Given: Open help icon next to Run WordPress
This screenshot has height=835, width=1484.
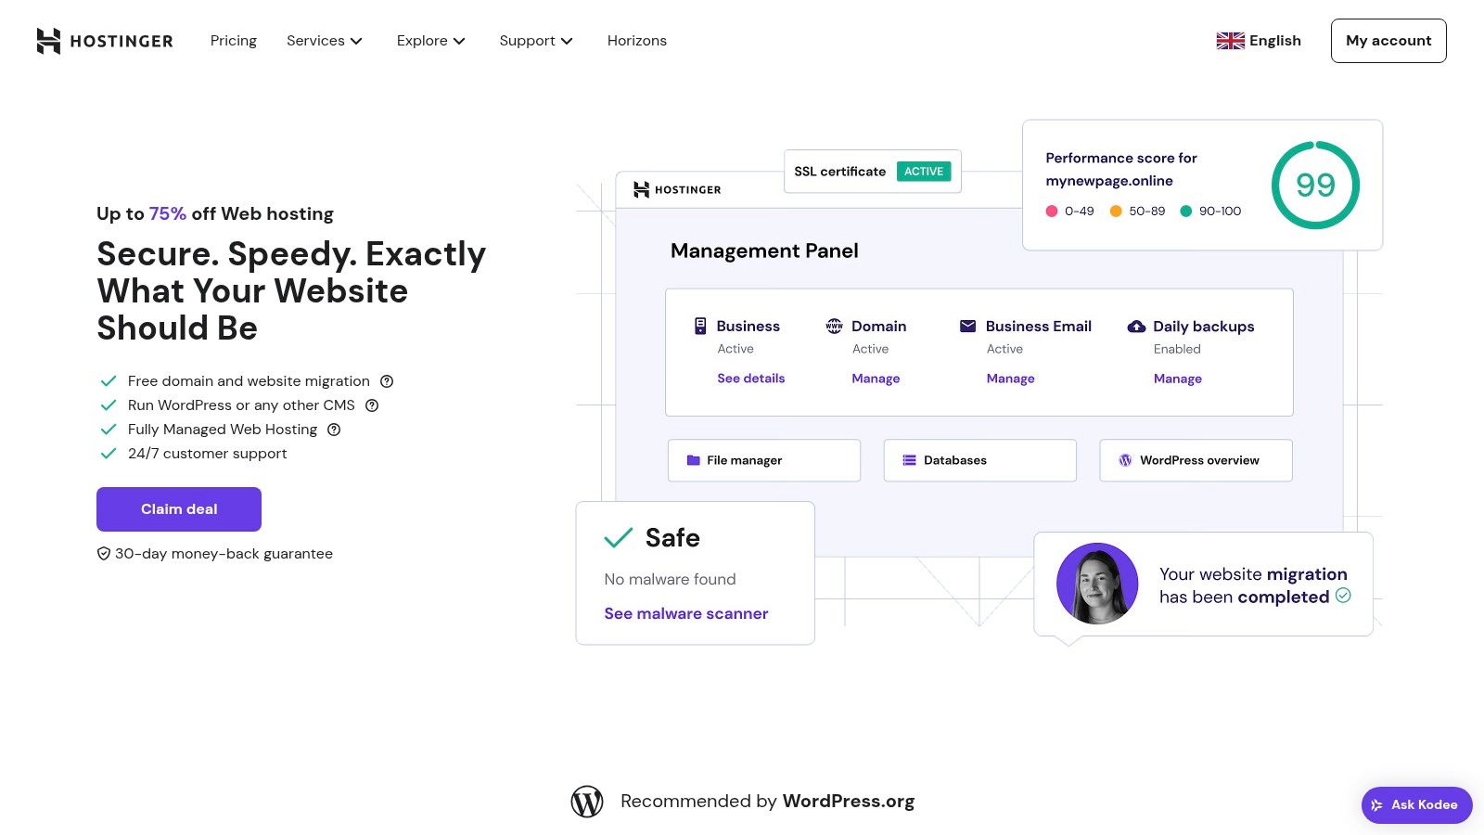Looking at the screenshot, I should click(x=372, y=405).
